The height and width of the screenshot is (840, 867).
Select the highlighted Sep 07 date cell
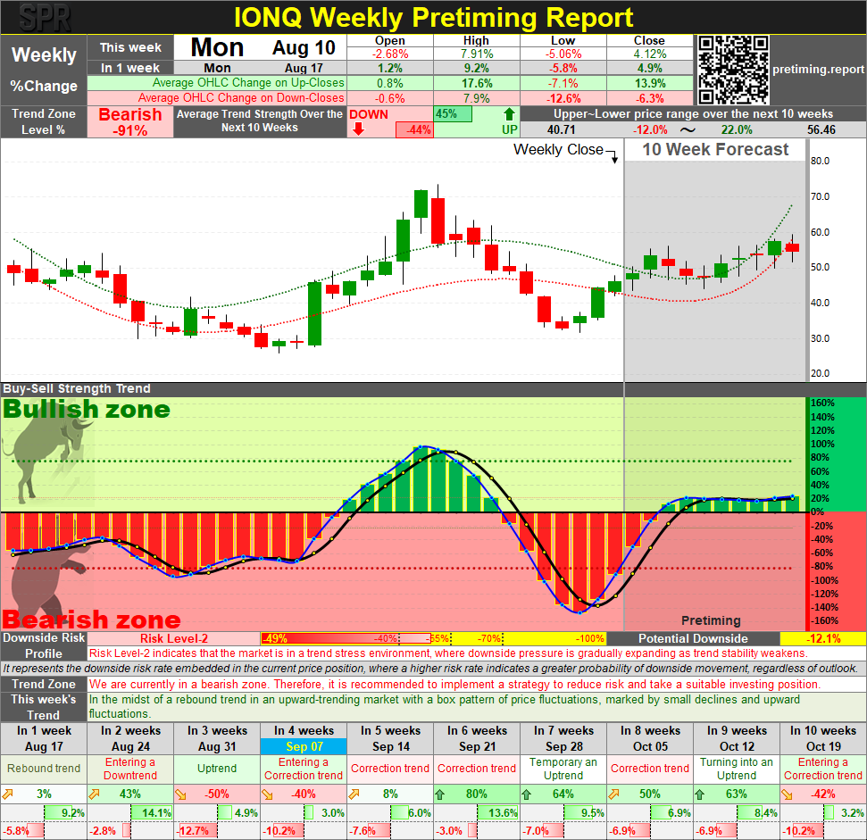(x=304, y=746)
